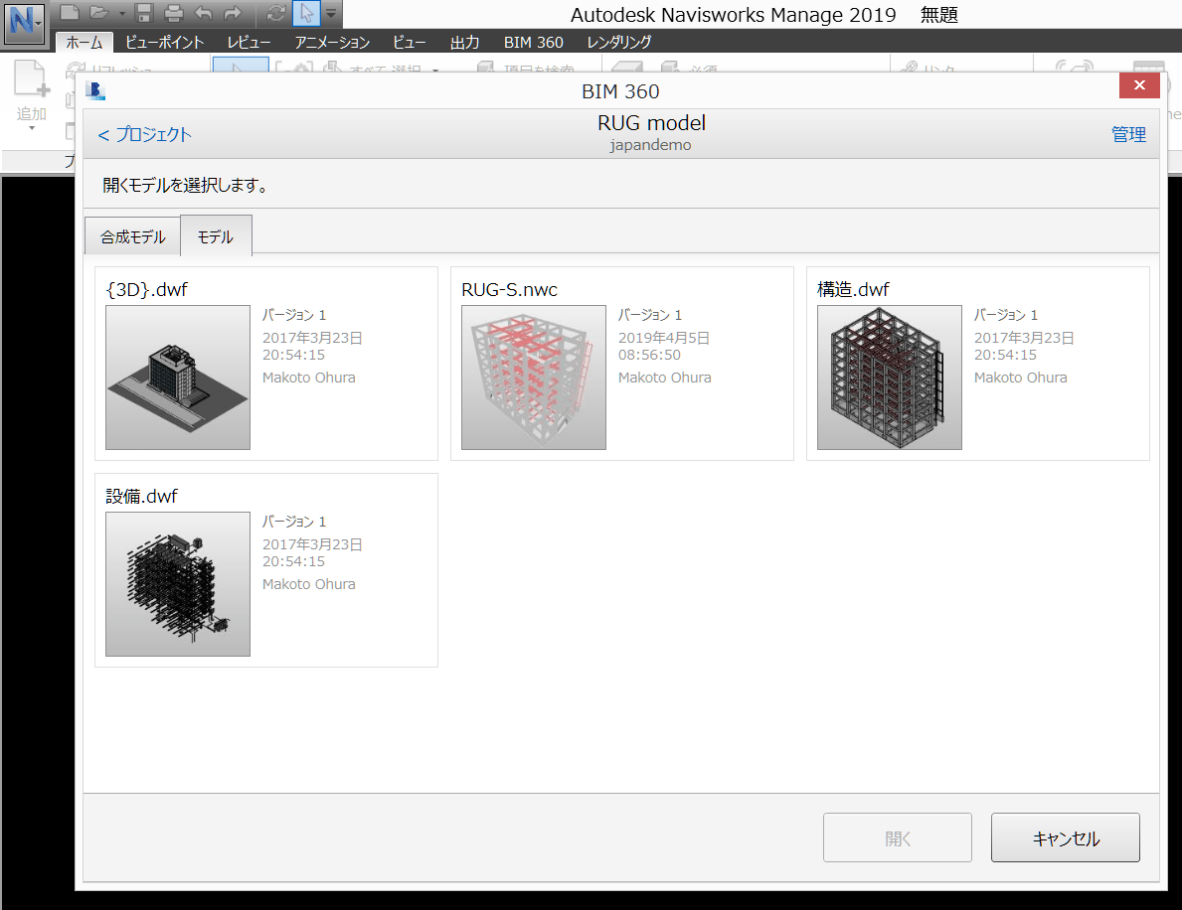The width and height of the screenshot is (1182, 910).
Task: Click Makoto Ohura under 設備.dwf
Action: pos(309,584)
